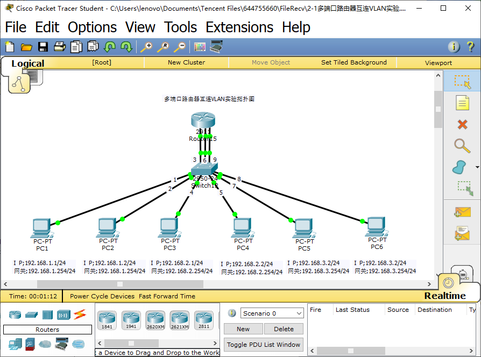This screenshot has height=357, width=481.
Task: Open the Extensions menu
Action: pos(239,27)
